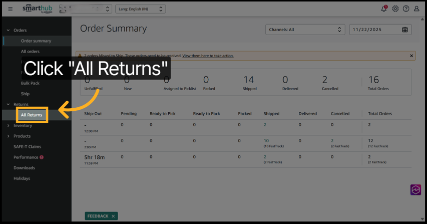Select All Returns in the sidebar
Screen dimensions: 427x224
tap(32, 115)
